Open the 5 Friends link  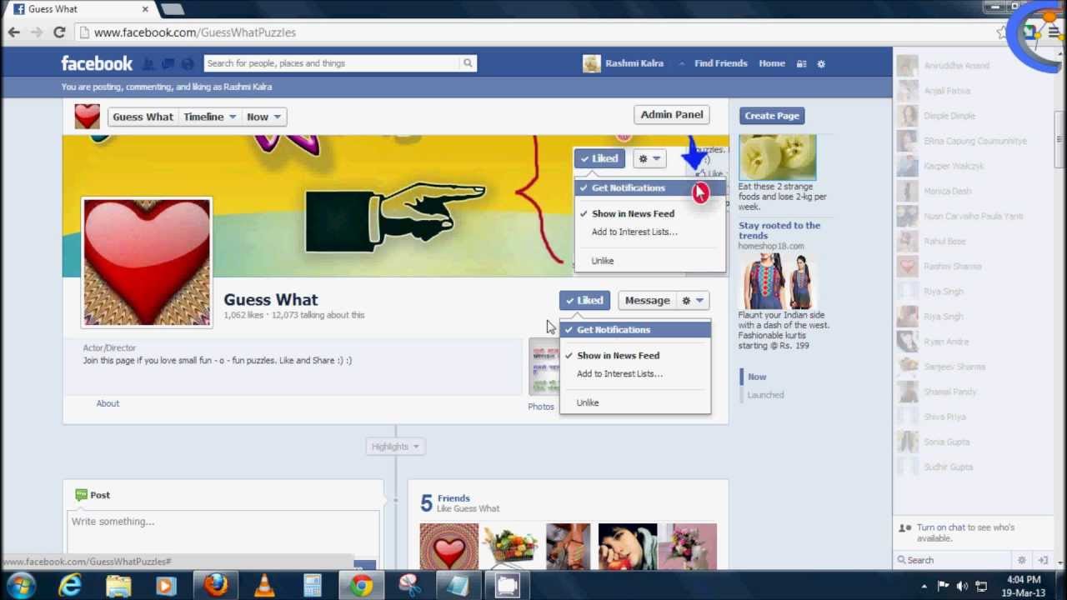[453, 498]
